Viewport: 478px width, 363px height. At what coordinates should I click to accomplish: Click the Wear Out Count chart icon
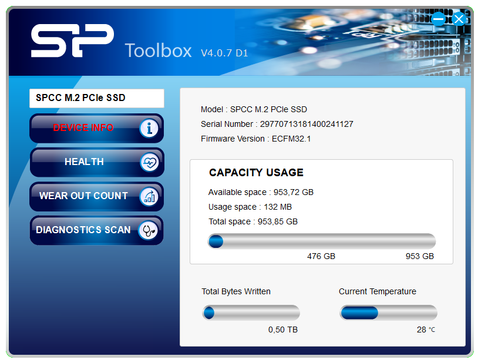[149, 196]
